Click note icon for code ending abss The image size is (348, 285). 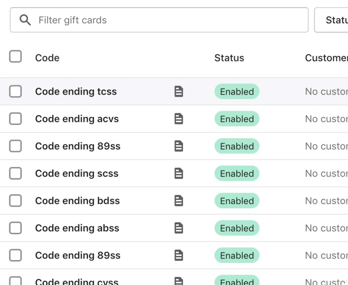[178, 228]
